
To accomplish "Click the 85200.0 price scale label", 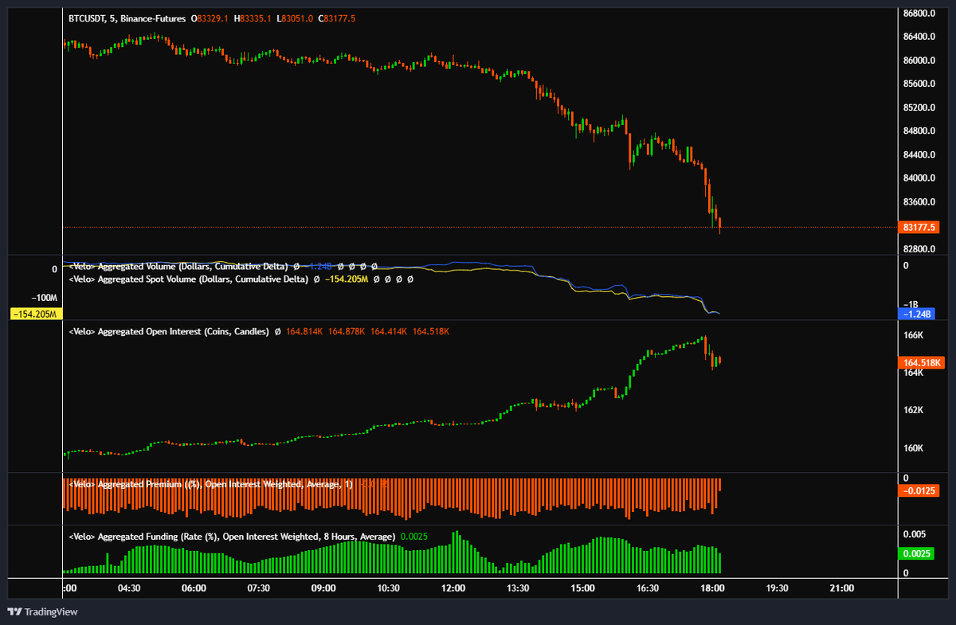I will coord(919,107).
